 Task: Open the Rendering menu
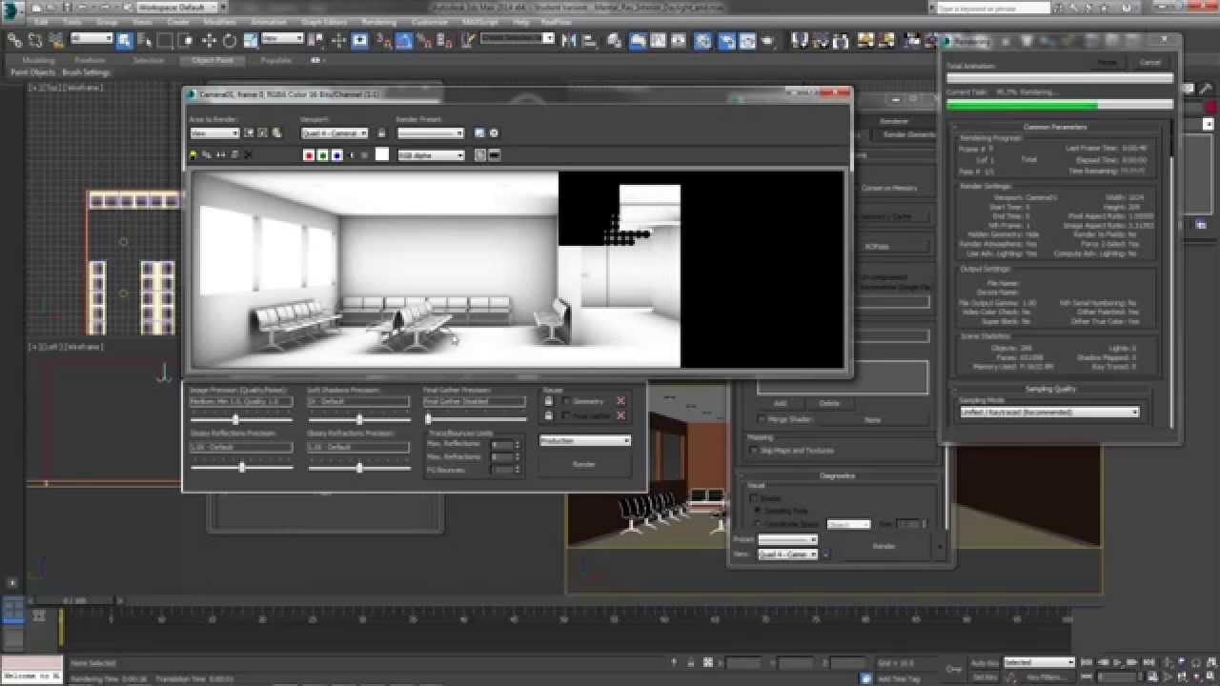(378, 21)
